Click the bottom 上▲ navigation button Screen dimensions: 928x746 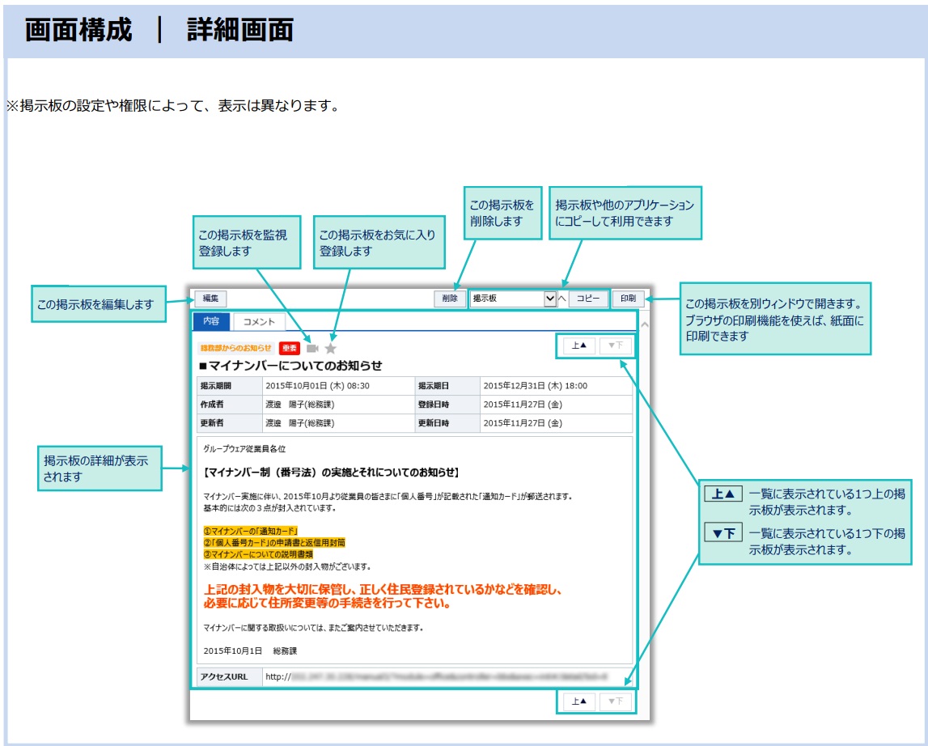coord(579,701)
